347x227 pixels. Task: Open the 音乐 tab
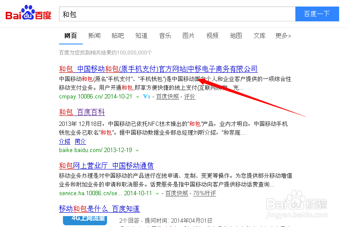[165, 36]
